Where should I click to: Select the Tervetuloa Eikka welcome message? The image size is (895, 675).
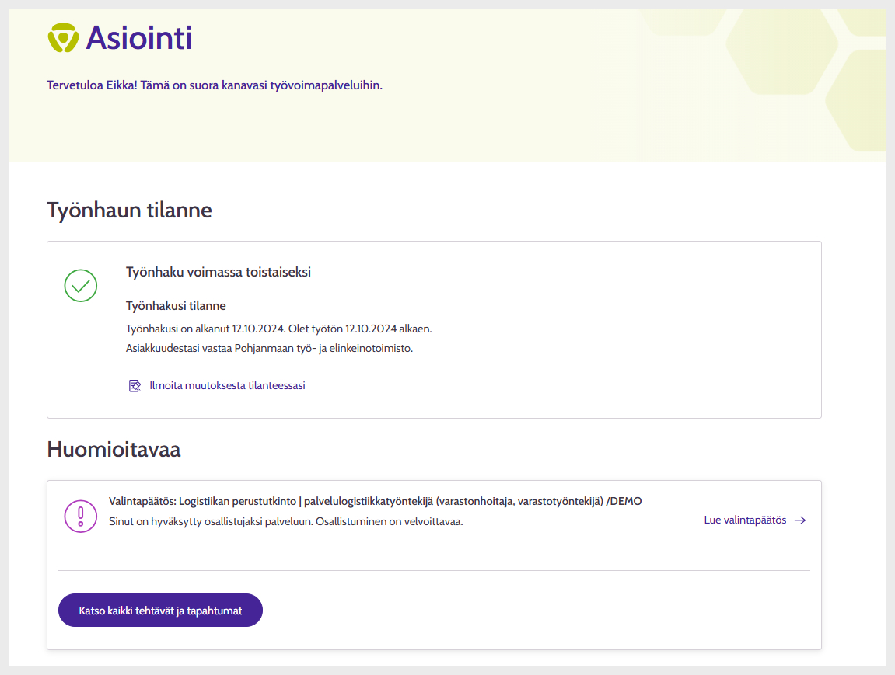click(215, 85)
